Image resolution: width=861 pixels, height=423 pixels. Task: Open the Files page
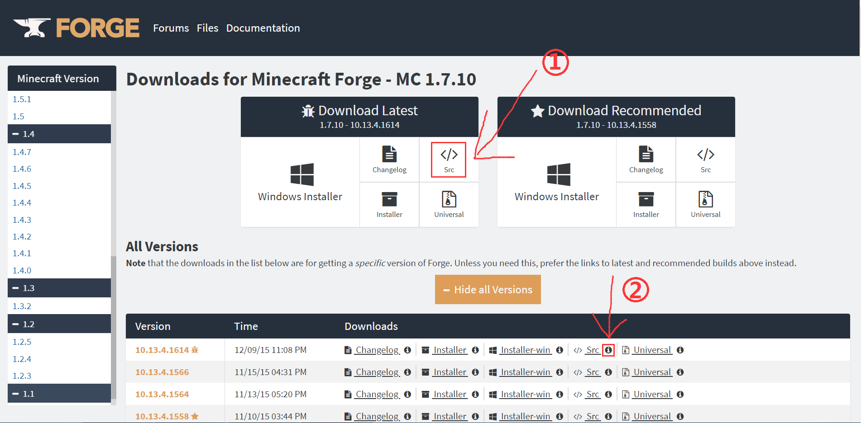click(207, 28)
